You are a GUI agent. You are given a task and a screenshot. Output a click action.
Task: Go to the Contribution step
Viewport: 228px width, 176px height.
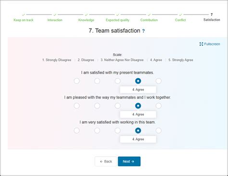[x=149, y=20]
